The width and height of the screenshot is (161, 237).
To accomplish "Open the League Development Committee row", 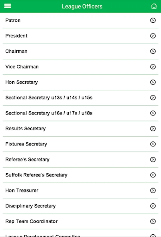I will pyautogui.click(x=43, y=235).
